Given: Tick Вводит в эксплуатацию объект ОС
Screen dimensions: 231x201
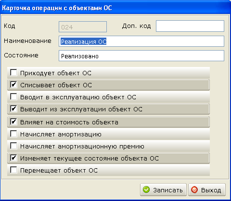Looking at the screenshot, I should [x=13, y=96].
